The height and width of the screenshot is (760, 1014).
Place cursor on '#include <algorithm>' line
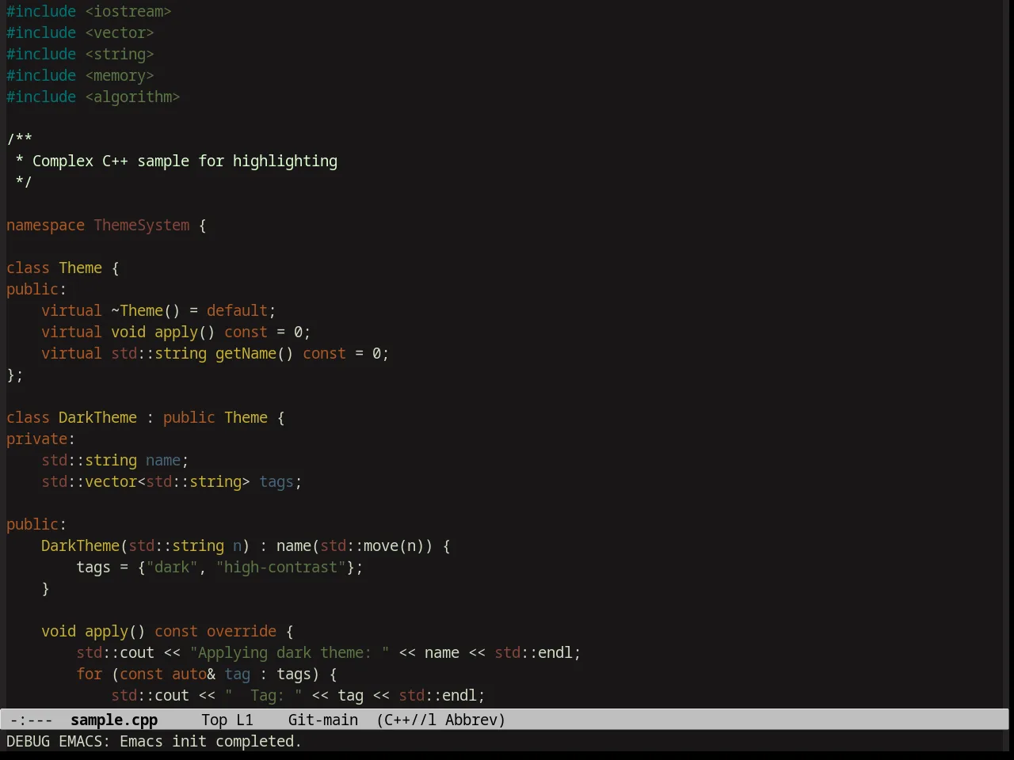(93, 97)
